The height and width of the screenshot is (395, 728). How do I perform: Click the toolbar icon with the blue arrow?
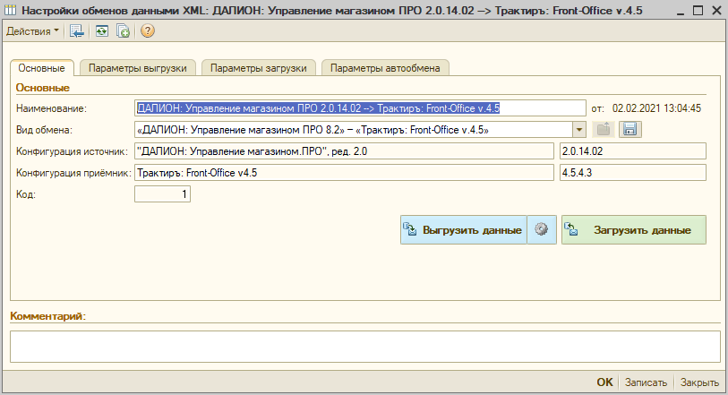click(77, 31)
